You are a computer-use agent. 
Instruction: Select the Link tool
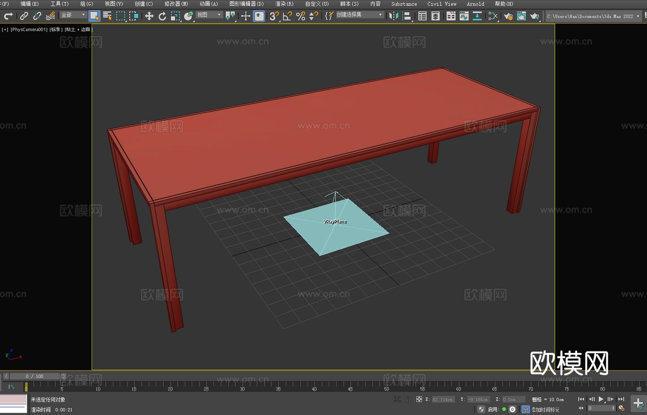[x=24, y=16]
